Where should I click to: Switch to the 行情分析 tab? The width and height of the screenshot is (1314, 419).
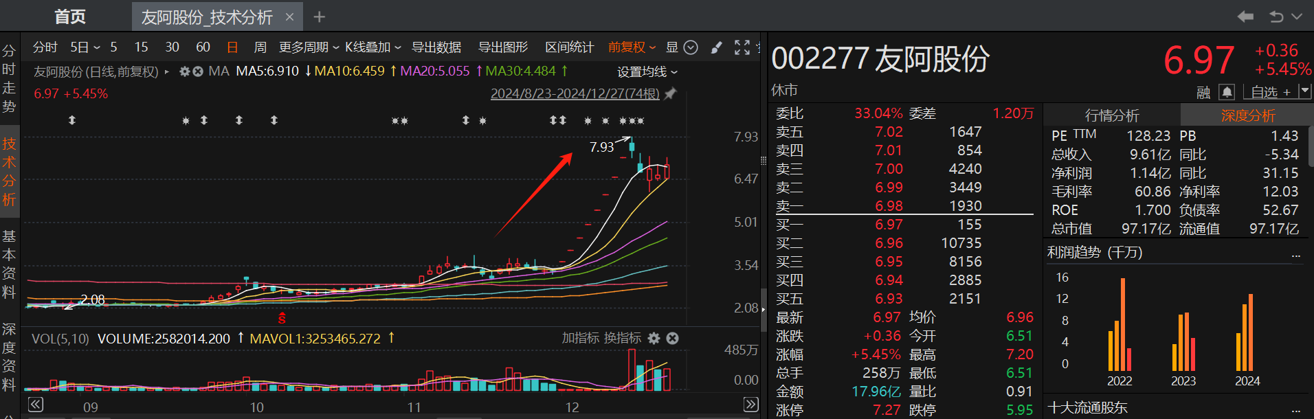1111,115
